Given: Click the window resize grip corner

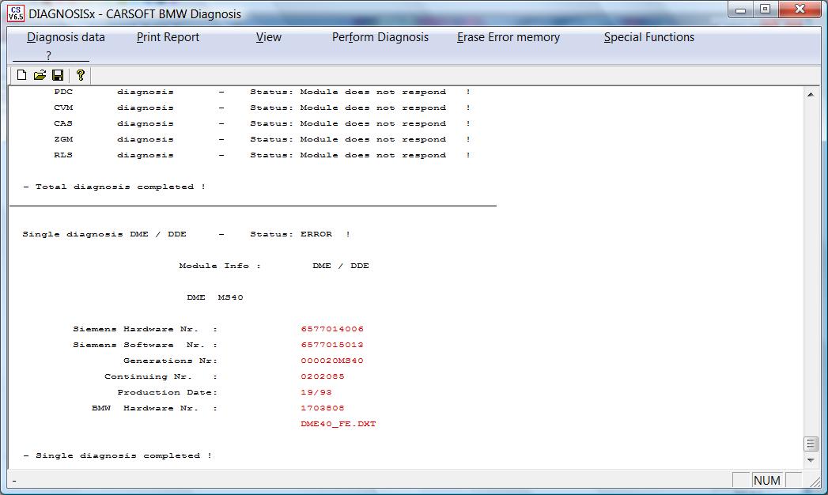Looking at the screenshot, I should point(815,482).
